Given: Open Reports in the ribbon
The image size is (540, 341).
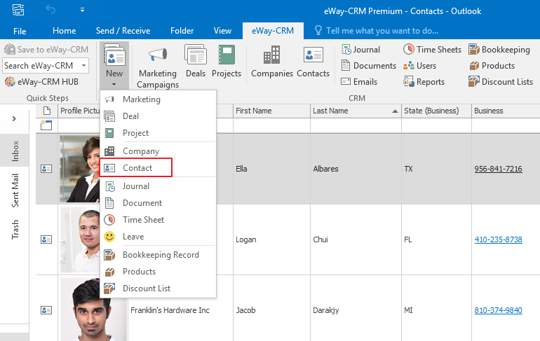Looking at the screenshot, I should coord(424,82).
